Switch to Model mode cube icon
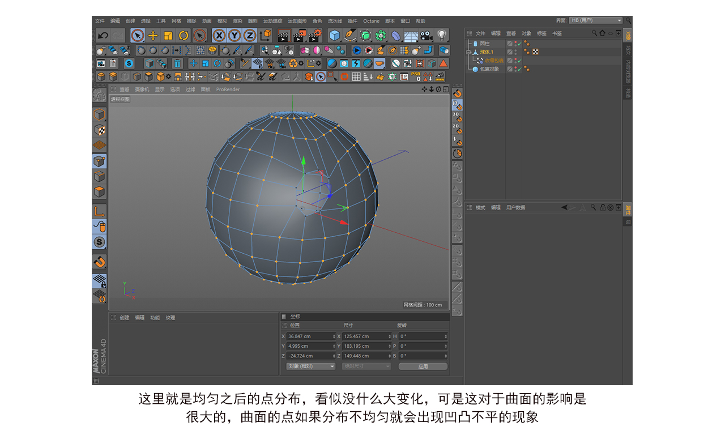Viewport: 725px width, 435px height. [100, 114]
